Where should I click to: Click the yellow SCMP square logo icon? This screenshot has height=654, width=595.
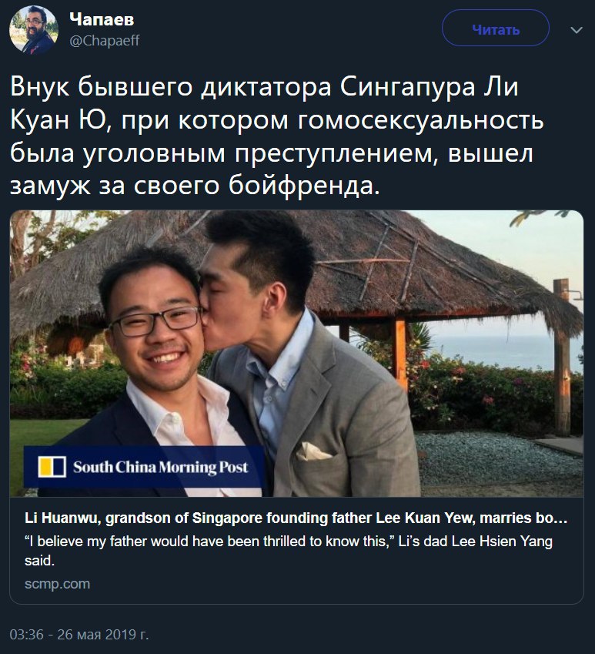click(x=52, y=467)
